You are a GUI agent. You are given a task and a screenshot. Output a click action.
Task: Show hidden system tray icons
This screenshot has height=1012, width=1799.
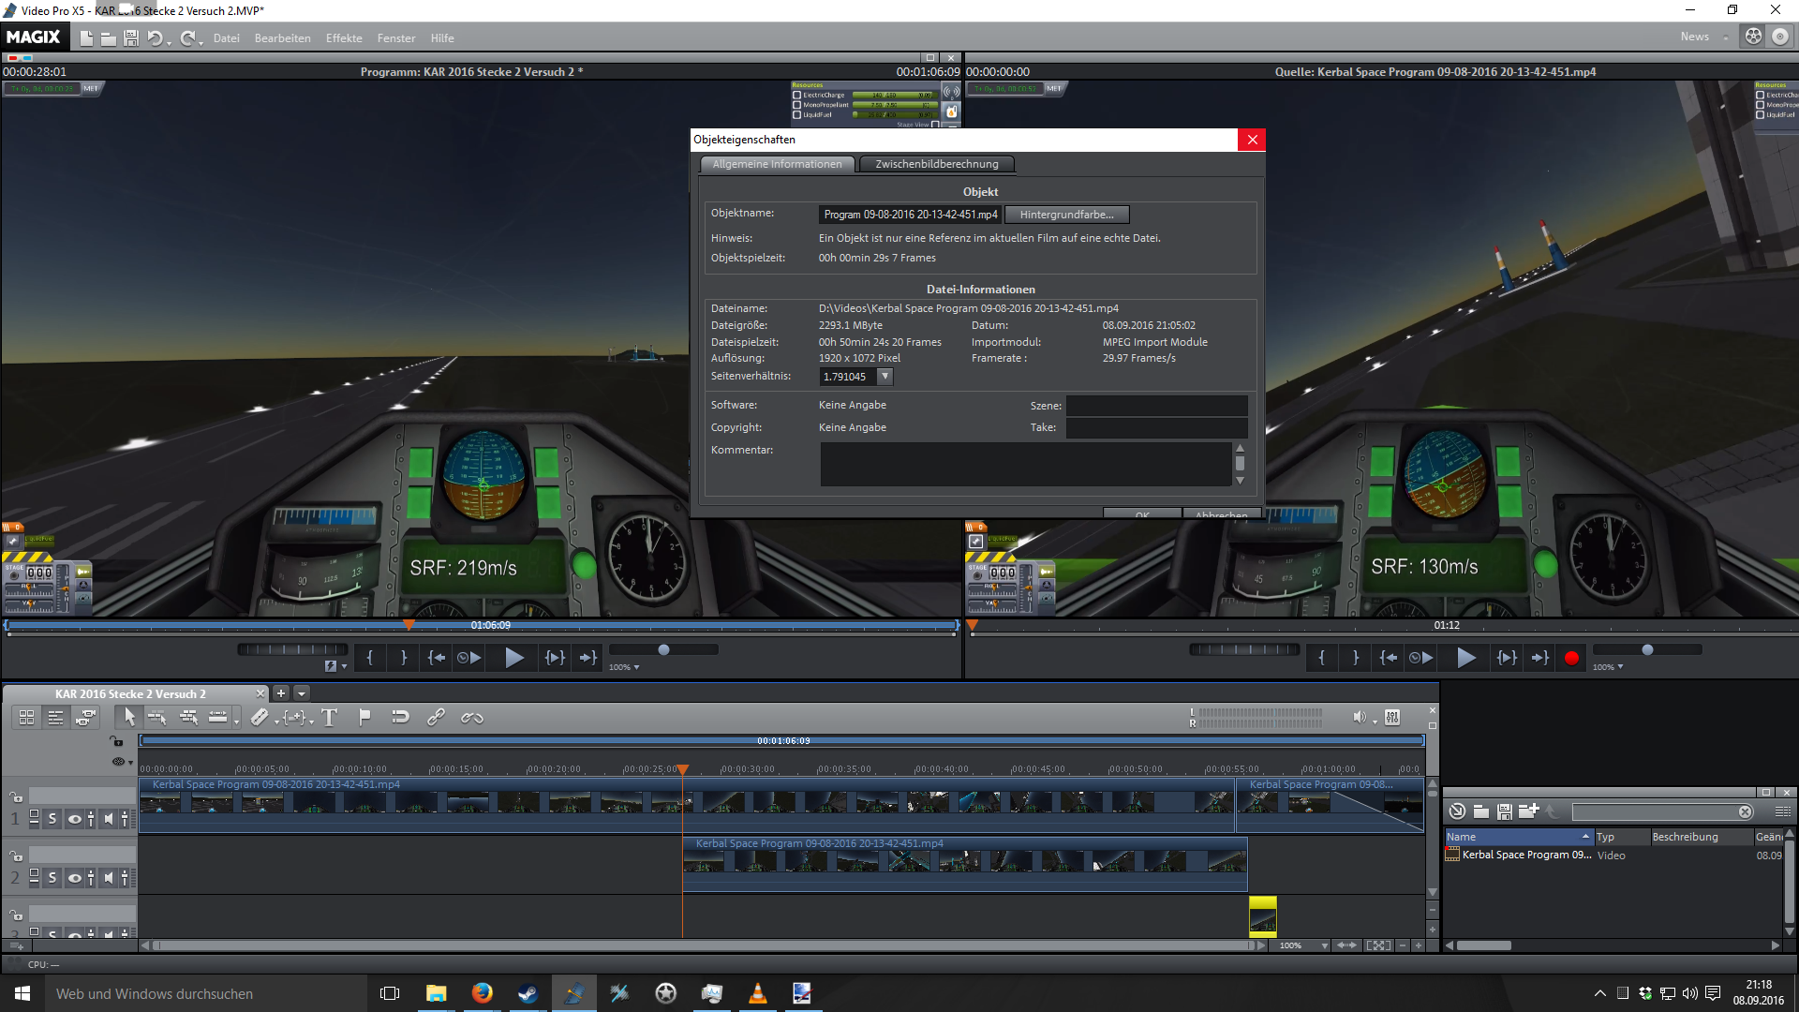coord(1599,993)
